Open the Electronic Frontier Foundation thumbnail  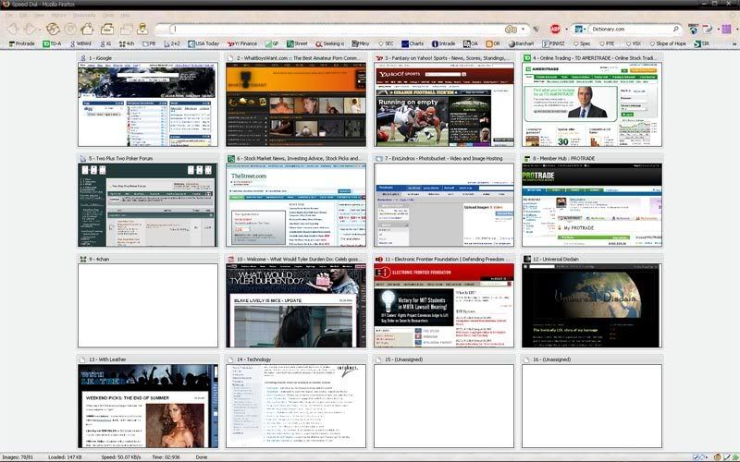(444, 304)
